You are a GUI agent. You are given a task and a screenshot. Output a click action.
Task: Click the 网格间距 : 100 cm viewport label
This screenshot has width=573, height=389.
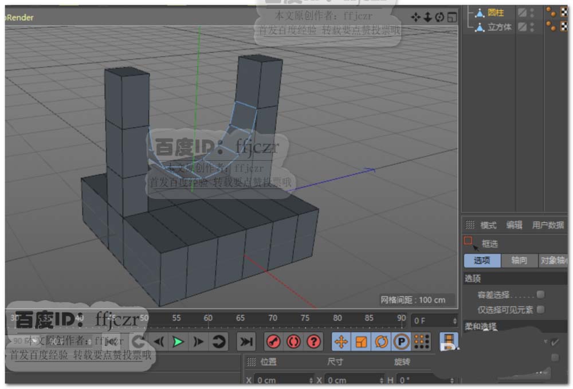click(413, 300)
